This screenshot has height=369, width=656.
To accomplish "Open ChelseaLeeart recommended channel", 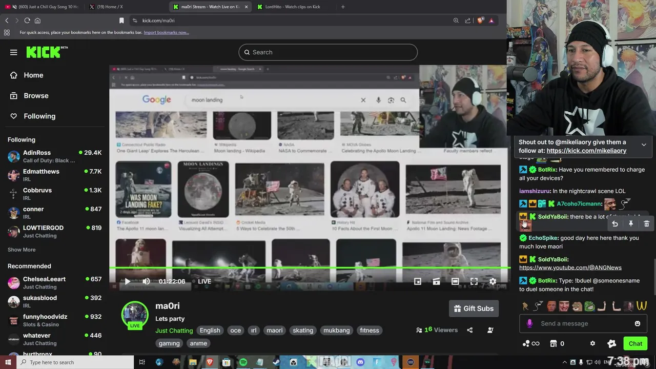I will [54, 283].
